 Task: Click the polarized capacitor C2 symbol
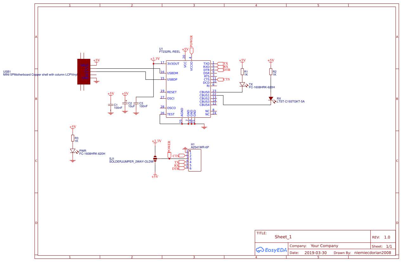(x=125, y=103)
